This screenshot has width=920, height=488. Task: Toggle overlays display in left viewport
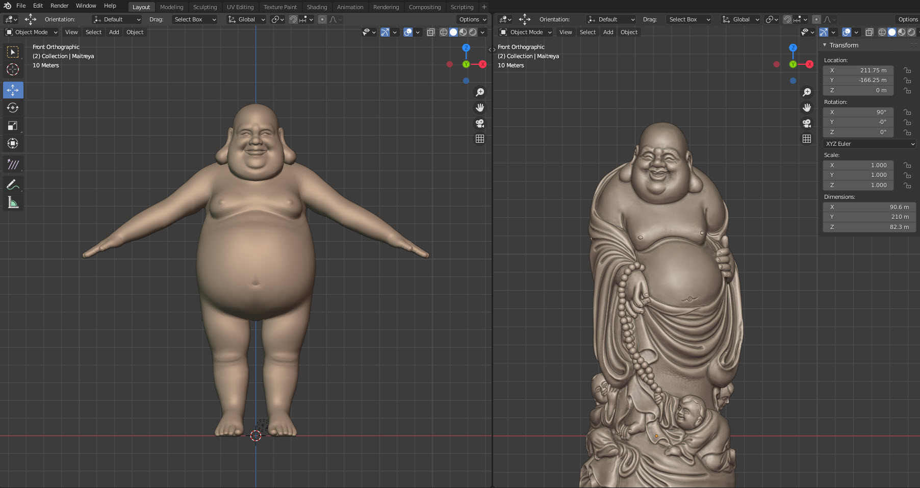(408, 32)
